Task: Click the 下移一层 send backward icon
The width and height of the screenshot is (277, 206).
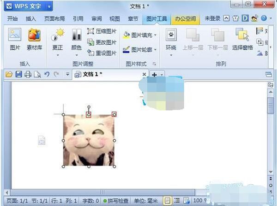Action: coord(217,35)
